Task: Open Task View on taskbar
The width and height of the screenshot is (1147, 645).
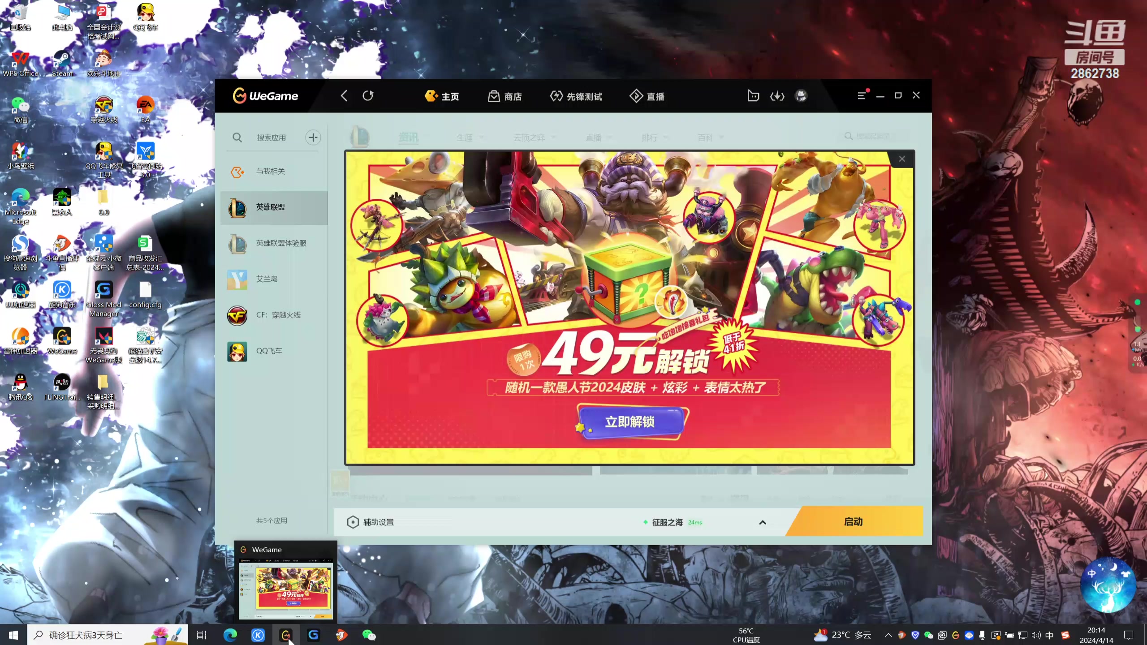Action: pyautogui.click(x=202, y=635)
